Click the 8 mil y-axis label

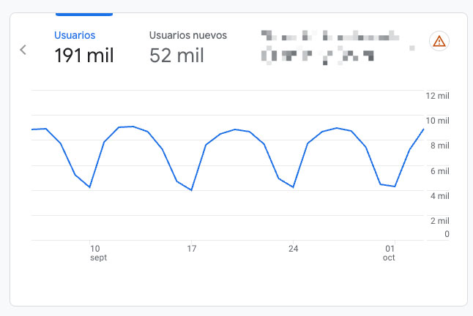[439, 146]
